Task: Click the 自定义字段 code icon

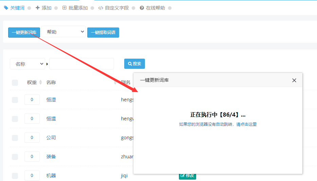Action: click(101, 8)
